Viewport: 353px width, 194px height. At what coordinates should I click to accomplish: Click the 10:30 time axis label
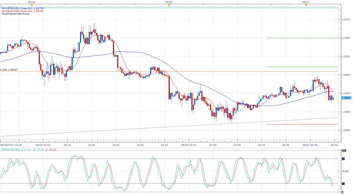(x=91, y=145)
